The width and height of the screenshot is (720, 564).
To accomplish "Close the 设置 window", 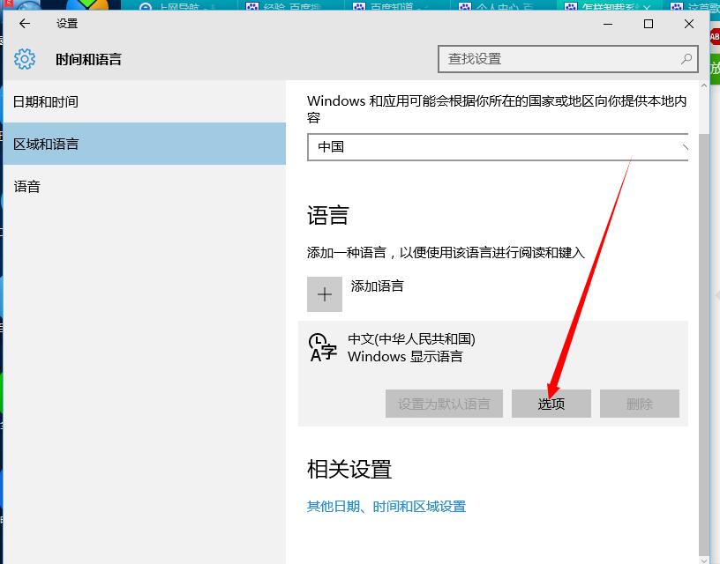I will pos(689,24).
